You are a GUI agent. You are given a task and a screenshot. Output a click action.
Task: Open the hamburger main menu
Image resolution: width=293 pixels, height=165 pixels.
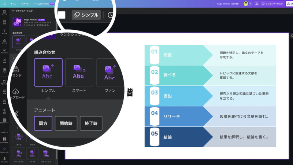click(4, 4)
